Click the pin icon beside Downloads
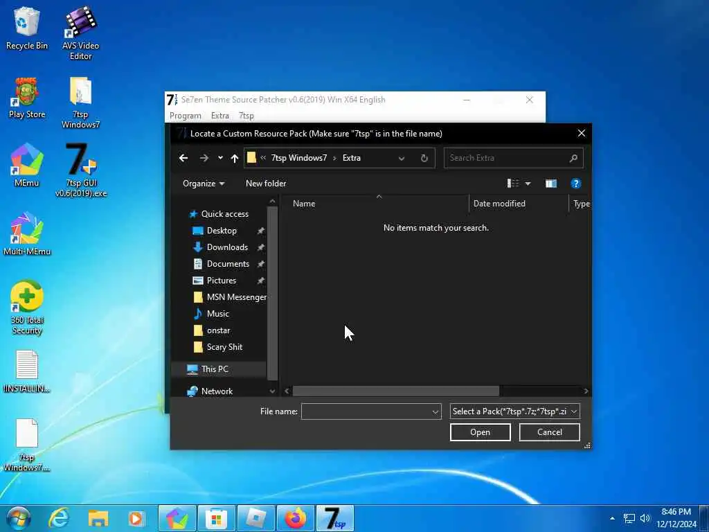 [261, 247]
